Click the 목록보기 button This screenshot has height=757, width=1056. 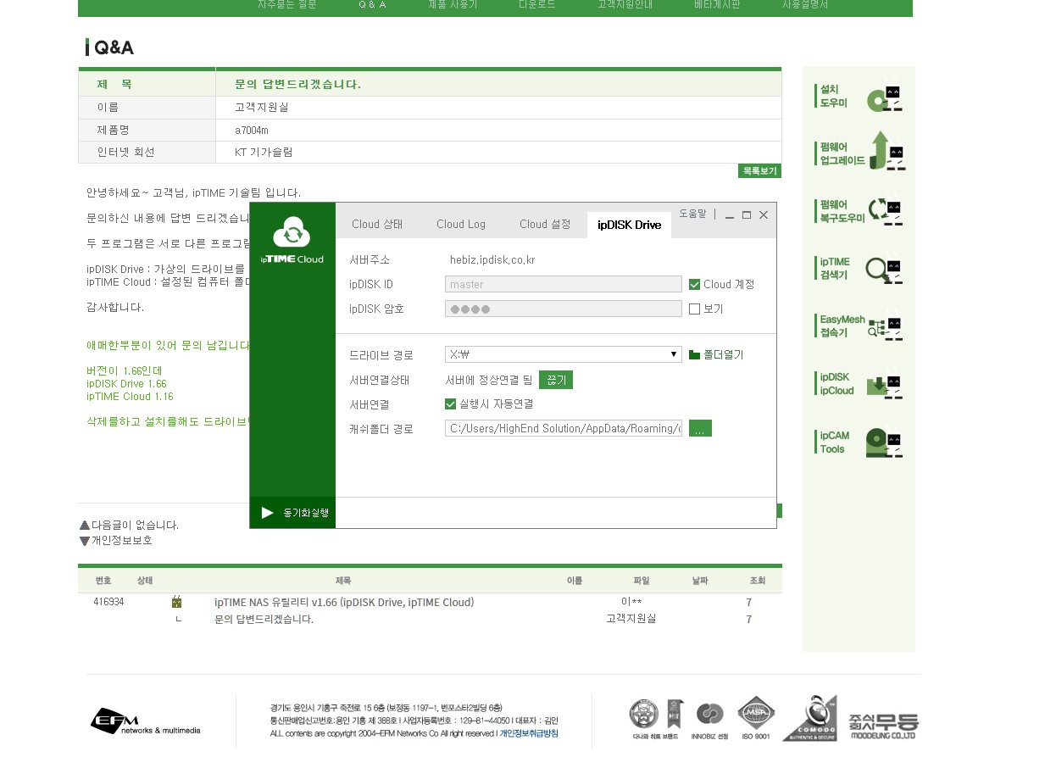(x=759, y=171)
